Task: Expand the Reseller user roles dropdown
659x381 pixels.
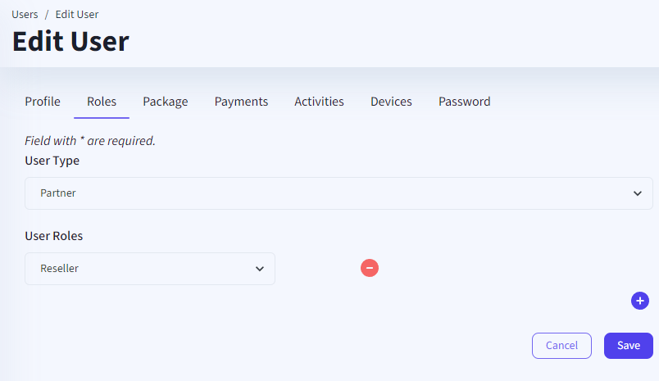Action: [x=150, y=269]
